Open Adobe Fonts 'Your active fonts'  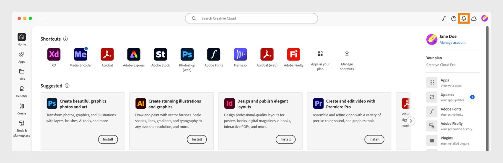tap(453, 112)
